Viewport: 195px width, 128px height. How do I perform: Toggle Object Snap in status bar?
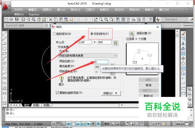click(73, 124)
